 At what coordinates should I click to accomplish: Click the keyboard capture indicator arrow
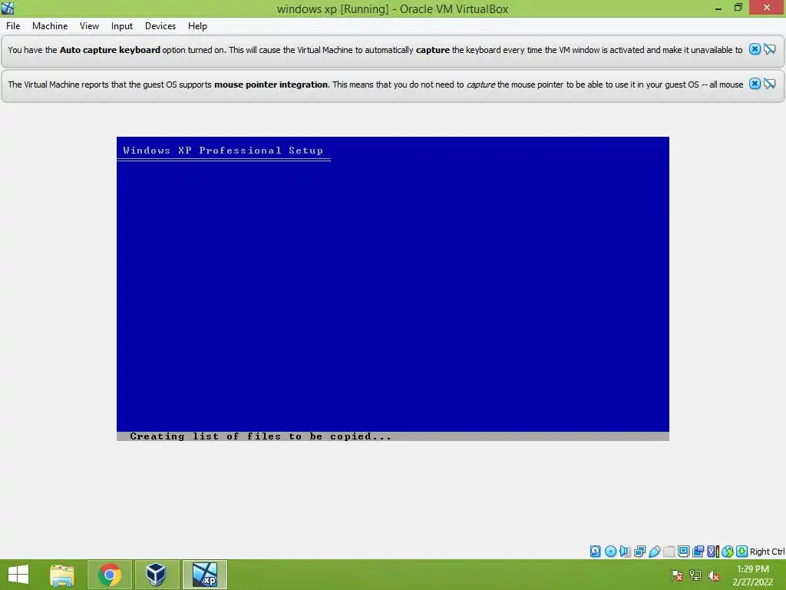pos(742,552)
